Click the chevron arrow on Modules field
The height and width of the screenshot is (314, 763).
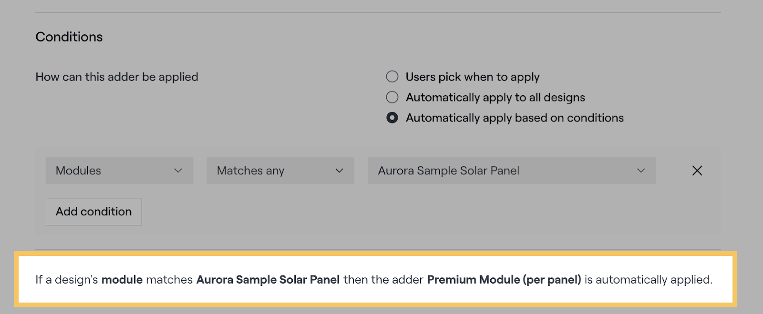point(178,171)
